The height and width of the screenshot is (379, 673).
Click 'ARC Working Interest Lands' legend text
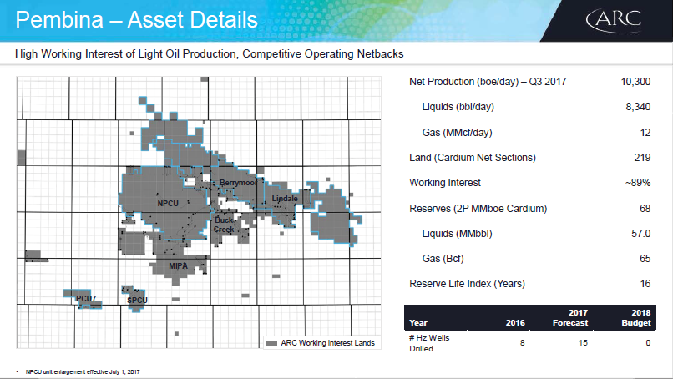[x=327, y=343]
